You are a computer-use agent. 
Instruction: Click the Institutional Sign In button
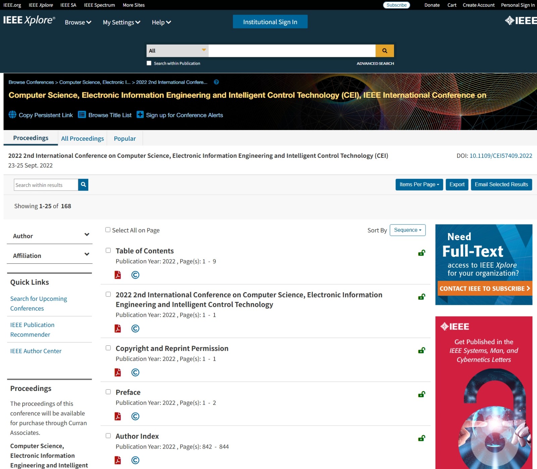point(270,22)
